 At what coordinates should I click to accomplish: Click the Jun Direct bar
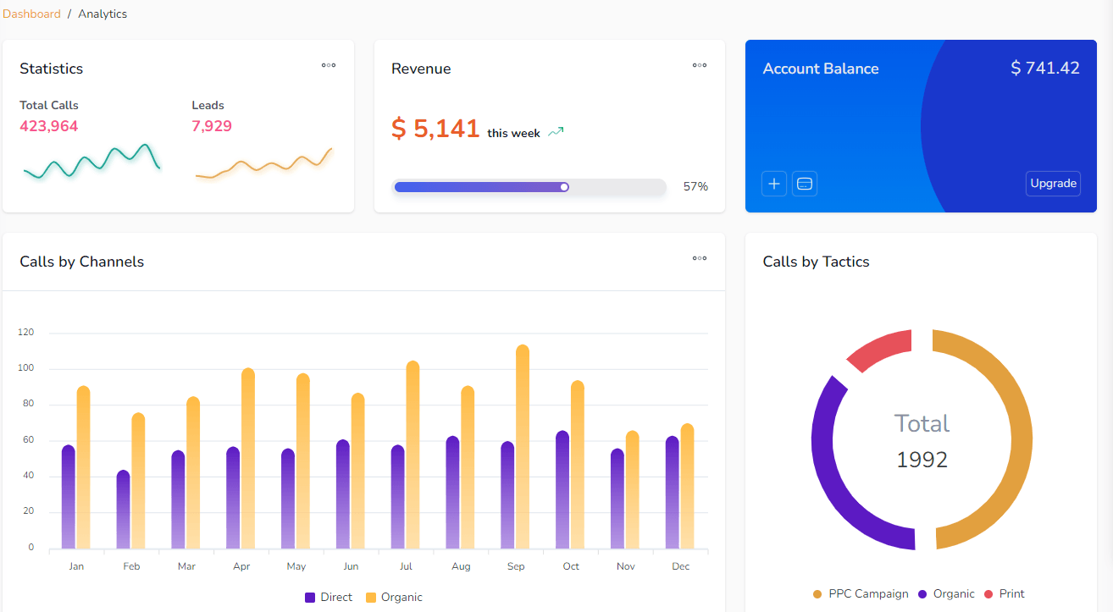(x=342, y=493)
